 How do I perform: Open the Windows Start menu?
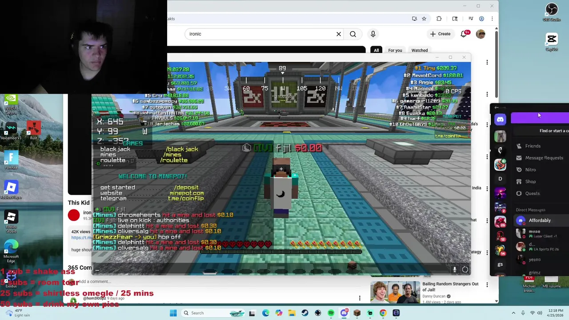click(173, 313)
